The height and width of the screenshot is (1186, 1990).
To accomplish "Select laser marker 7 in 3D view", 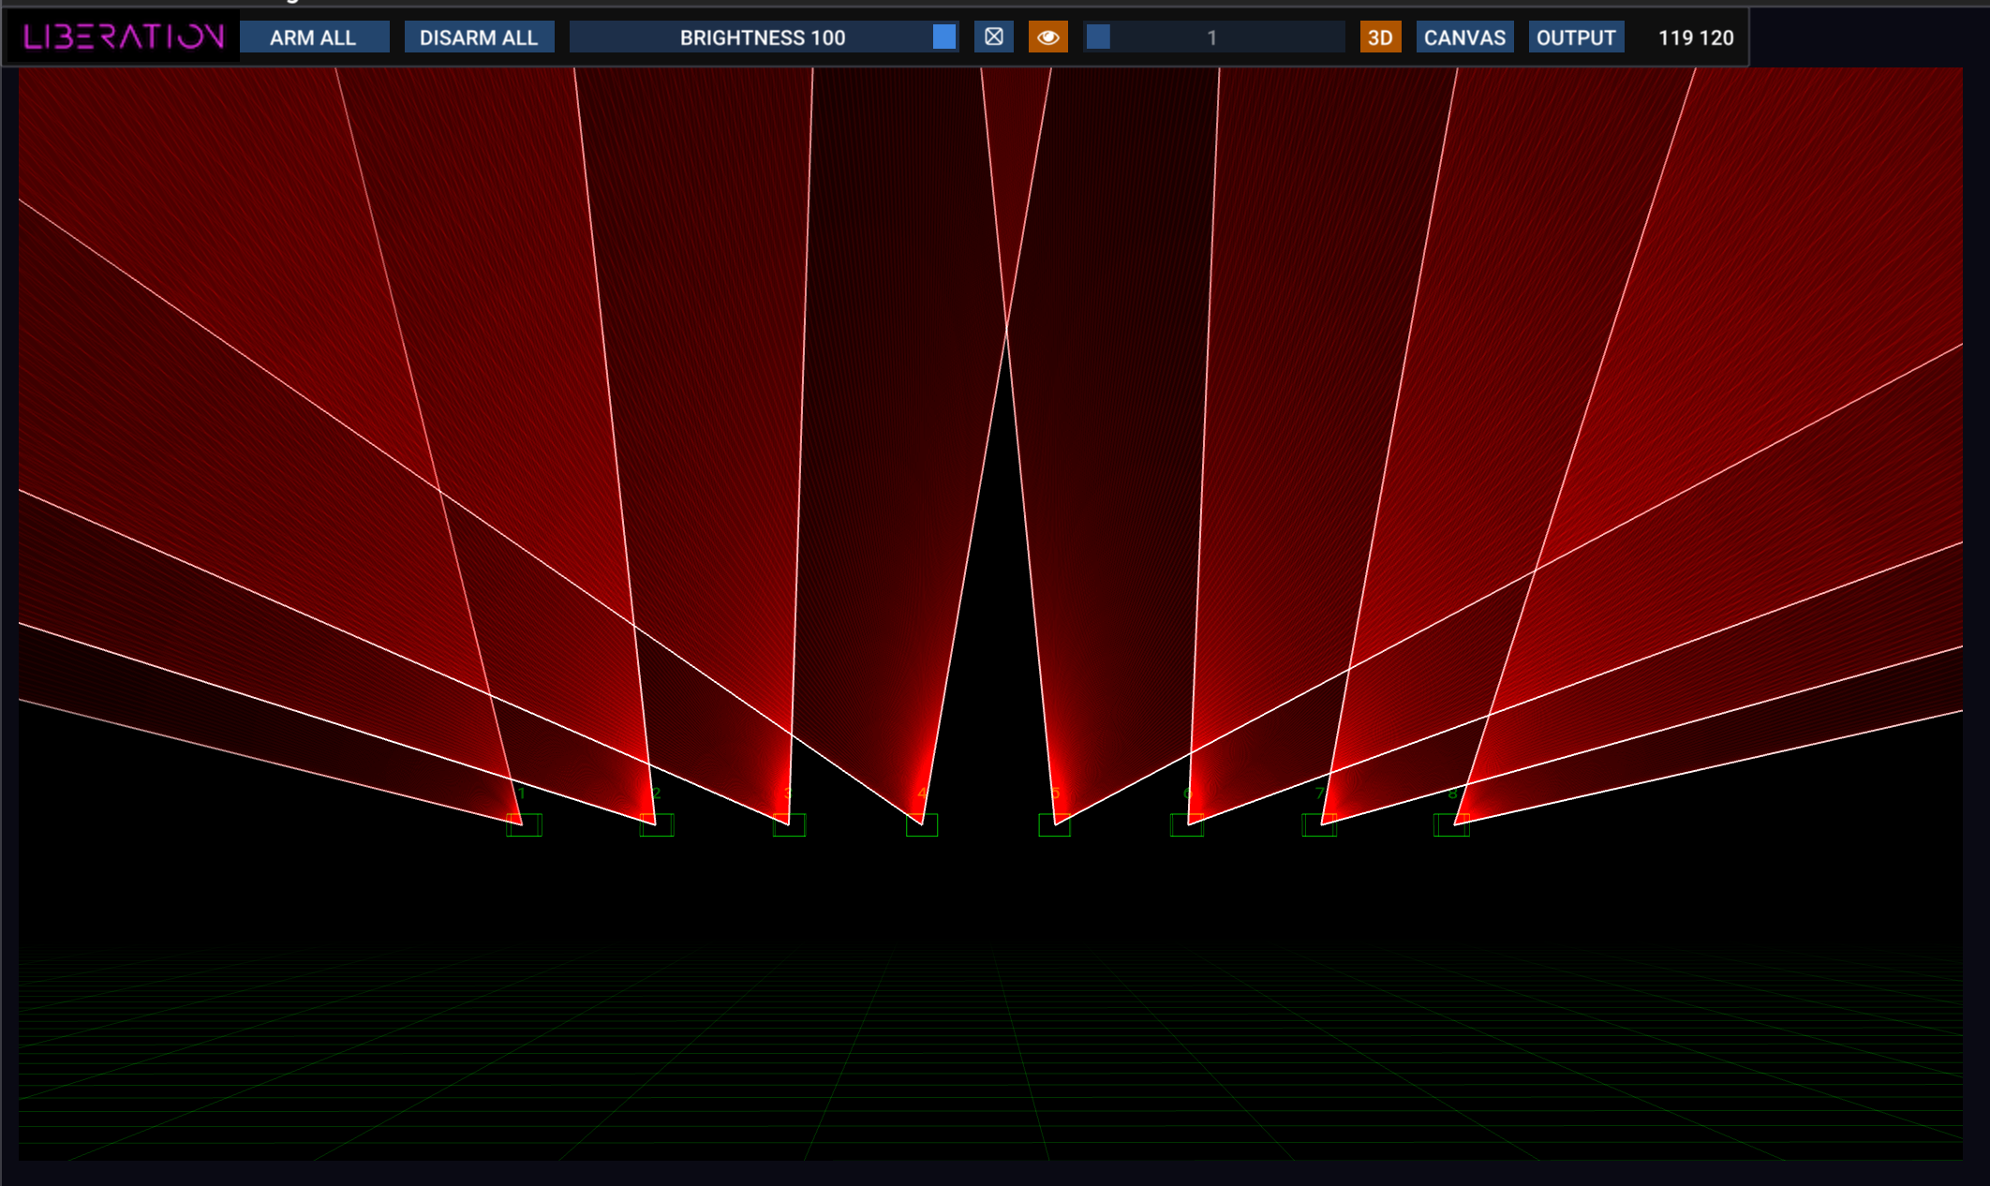I will click(1319, 825).
